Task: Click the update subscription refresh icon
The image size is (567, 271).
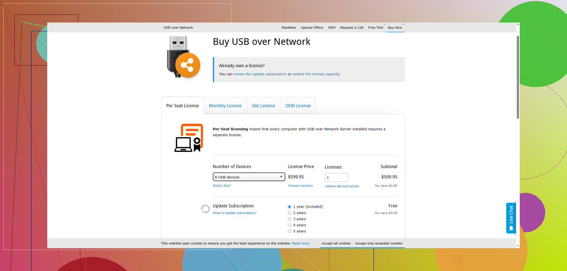Action: pyautogui.click(x=205, y=209)
